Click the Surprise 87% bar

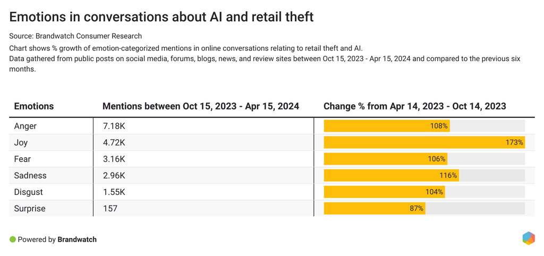(375, 209)
